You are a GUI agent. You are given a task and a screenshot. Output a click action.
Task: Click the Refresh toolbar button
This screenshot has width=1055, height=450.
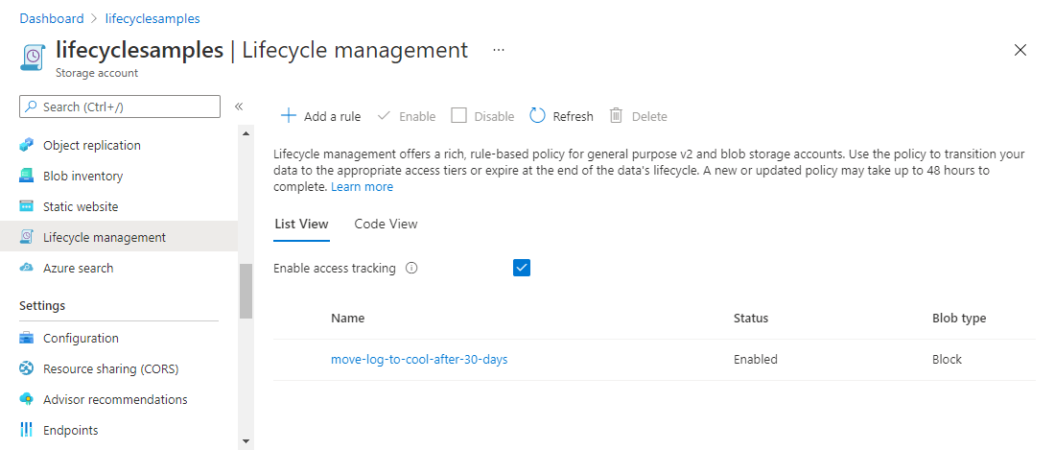pyautogui.click(x=562, y=116)
